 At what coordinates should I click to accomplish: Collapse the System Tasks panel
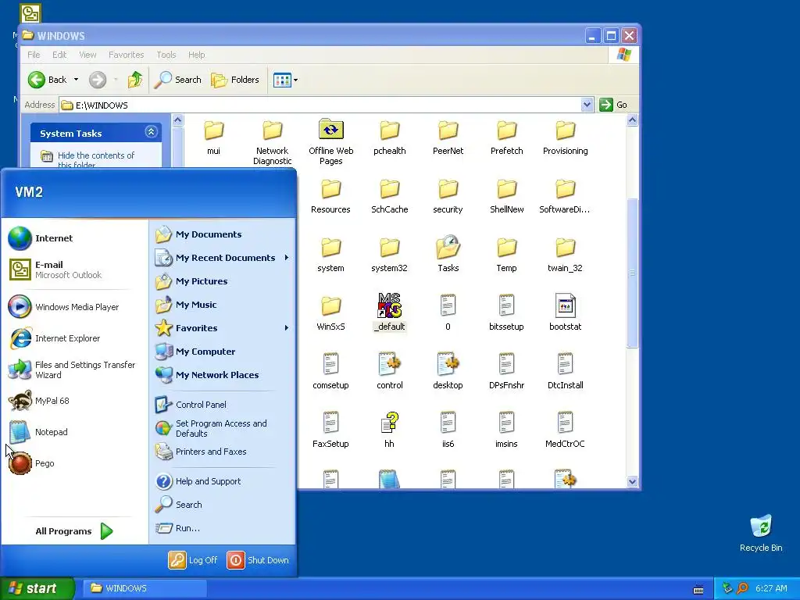point(151,132)
